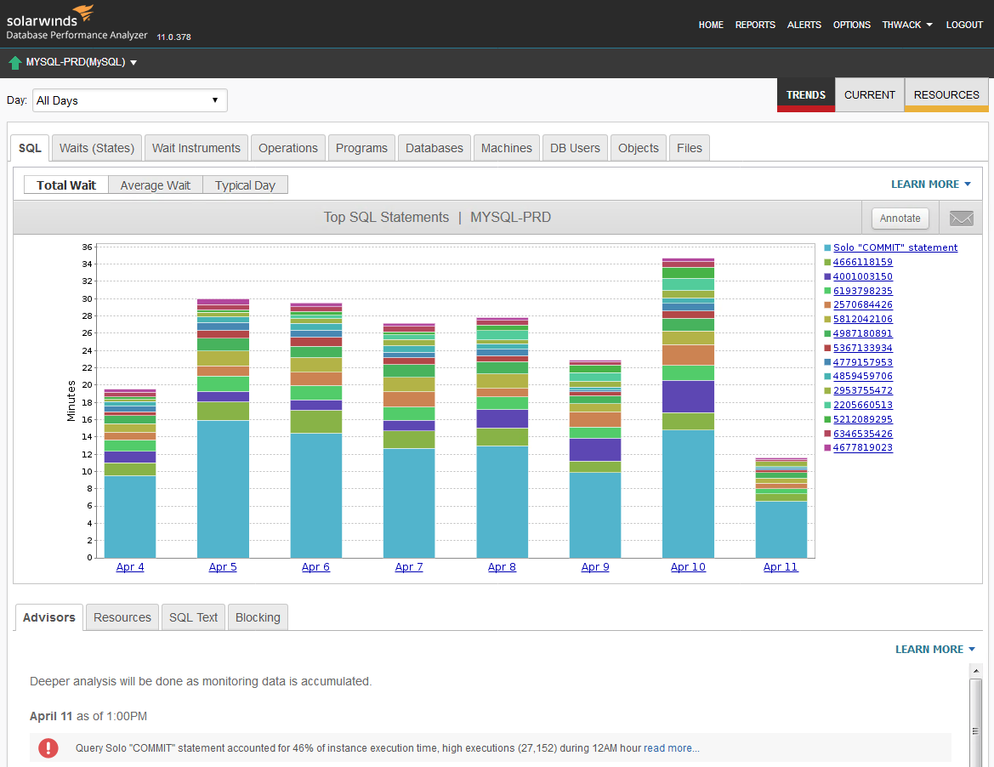Open the ALERTS page
The width and height of the screenshot is (994, 767).
pyautogui.click(x=804, y=25)
